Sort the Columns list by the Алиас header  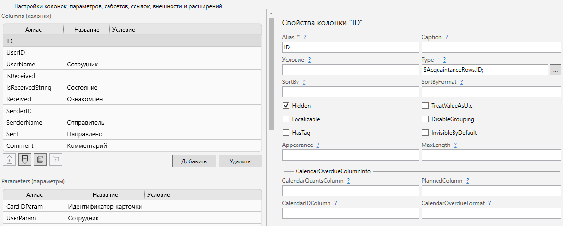pos(33,30)
